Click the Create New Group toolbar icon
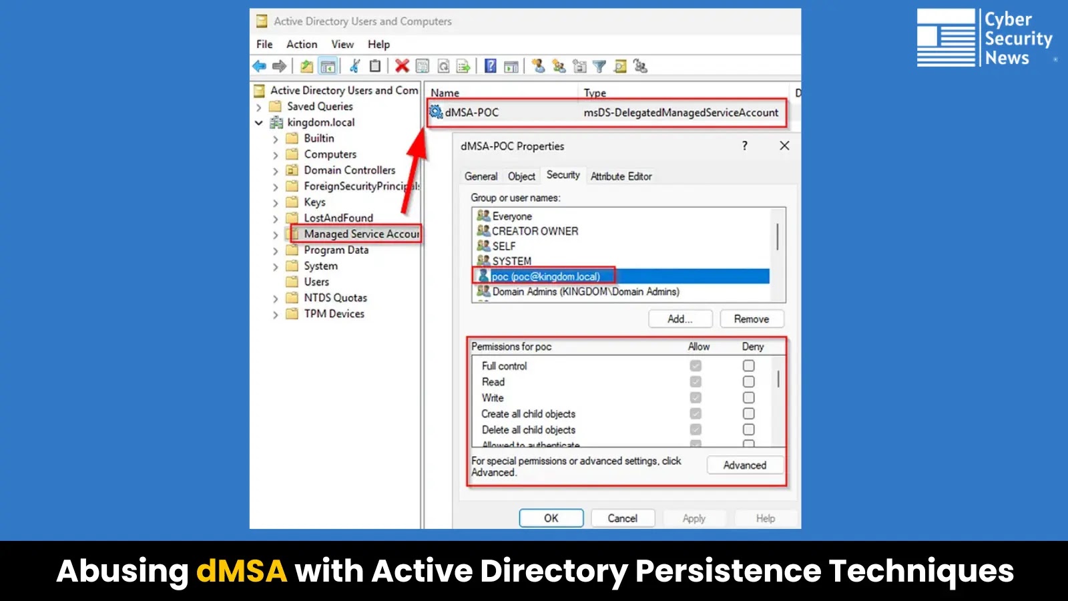 pyautogui.click(x=559, y=66)
